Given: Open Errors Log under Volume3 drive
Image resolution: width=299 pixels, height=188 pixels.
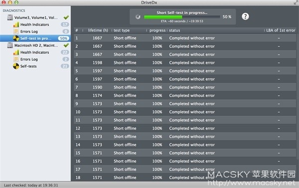Looking at the screenshot, I should pyautogui.click(x=29, y=31).
